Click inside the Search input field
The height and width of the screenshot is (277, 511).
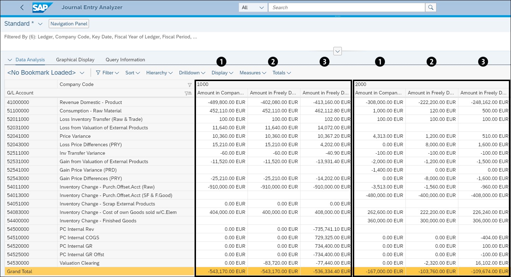click(346, 7)
